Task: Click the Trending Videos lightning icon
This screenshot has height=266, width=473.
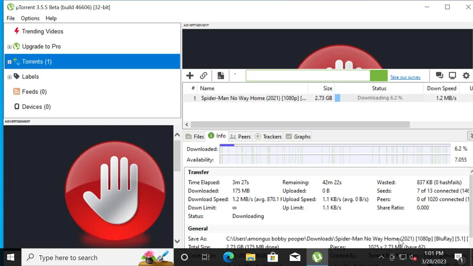Action: pyautogui.click(x=17, y=31)
